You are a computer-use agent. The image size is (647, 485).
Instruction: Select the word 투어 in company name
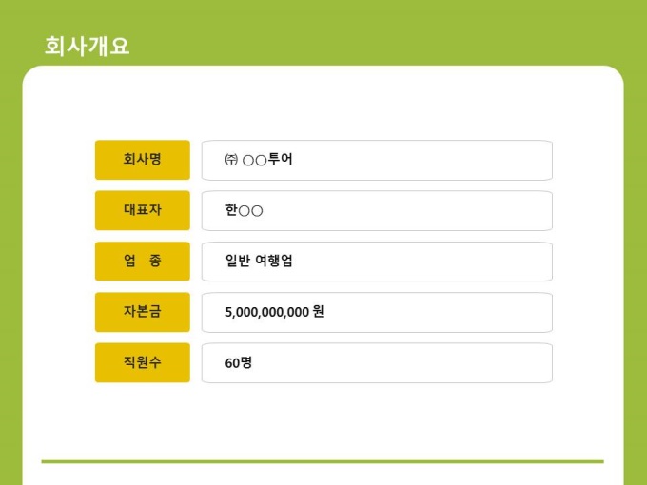pos(281,160)
